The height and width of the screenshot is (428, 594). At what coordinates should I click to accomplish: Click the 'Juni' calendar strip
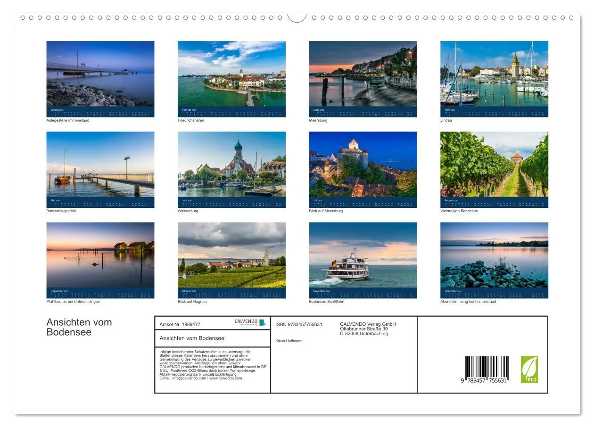pos(231,202)
